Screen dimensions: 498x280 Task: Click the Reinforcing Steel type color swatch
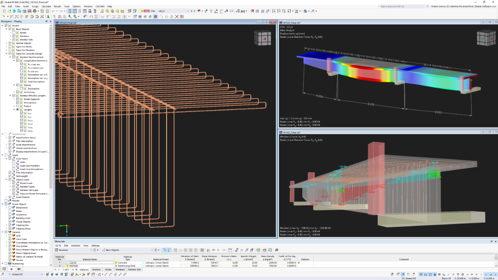click(x=116, y=266)
